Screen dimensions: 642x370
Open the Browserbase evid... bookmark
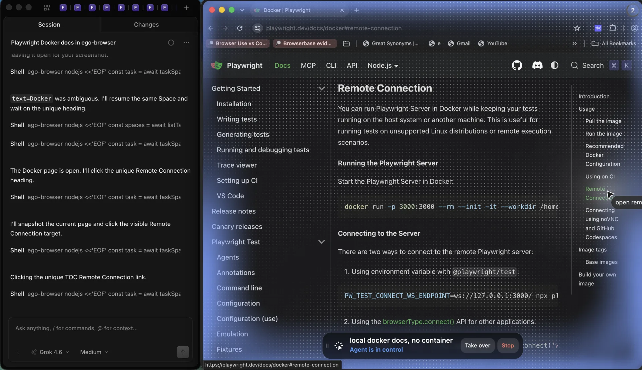304,43
